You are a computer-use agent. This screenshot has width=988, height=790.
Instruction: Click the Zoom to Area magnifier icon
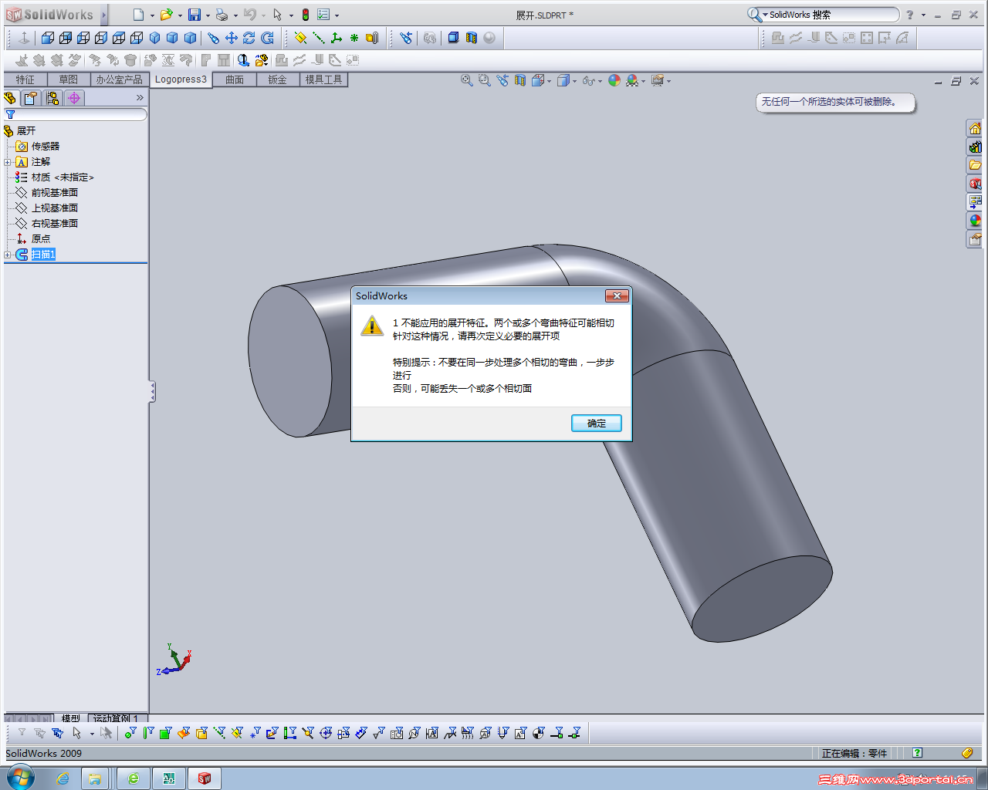pyautogui.click(x=485, y=80)
